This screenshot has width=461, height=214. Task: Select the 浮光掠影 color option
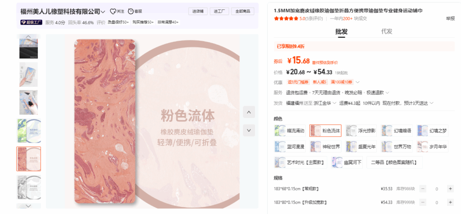362,131
